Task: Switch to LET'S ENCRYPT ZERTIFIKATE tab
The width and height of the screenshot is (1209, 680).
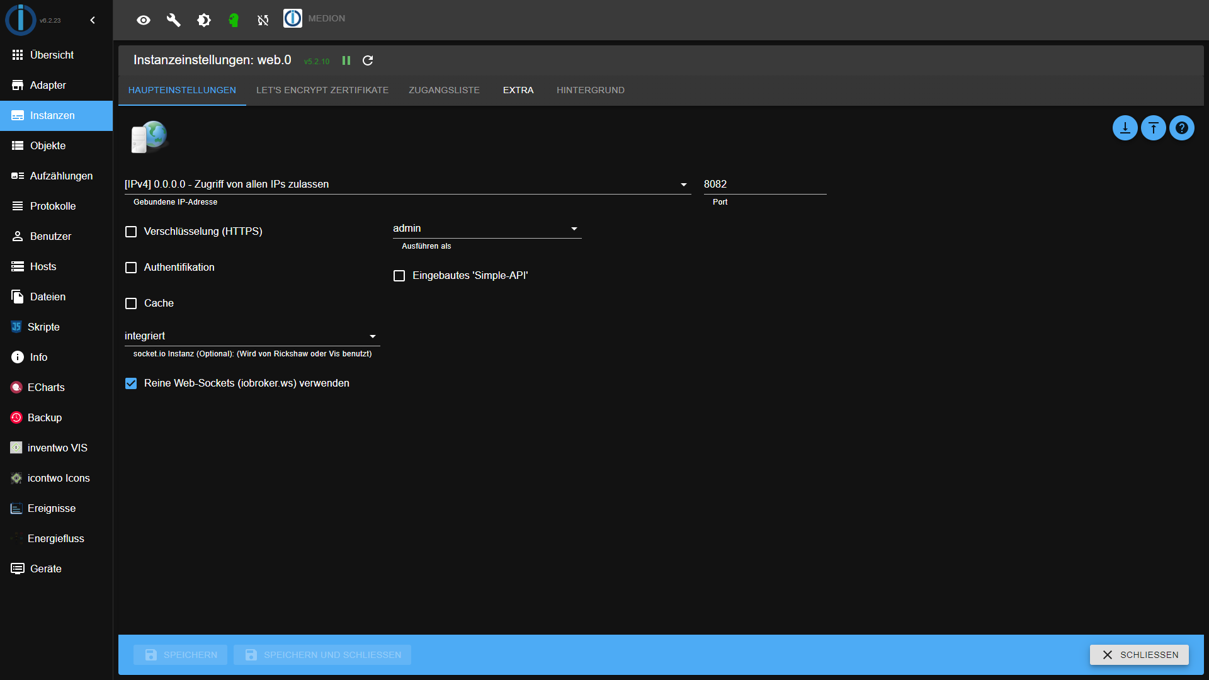Action: [x=322, y=89]
